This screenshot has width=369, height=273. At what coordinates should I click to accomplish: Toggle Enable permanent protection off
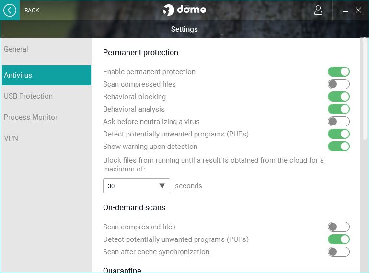(x=339, y=72)
